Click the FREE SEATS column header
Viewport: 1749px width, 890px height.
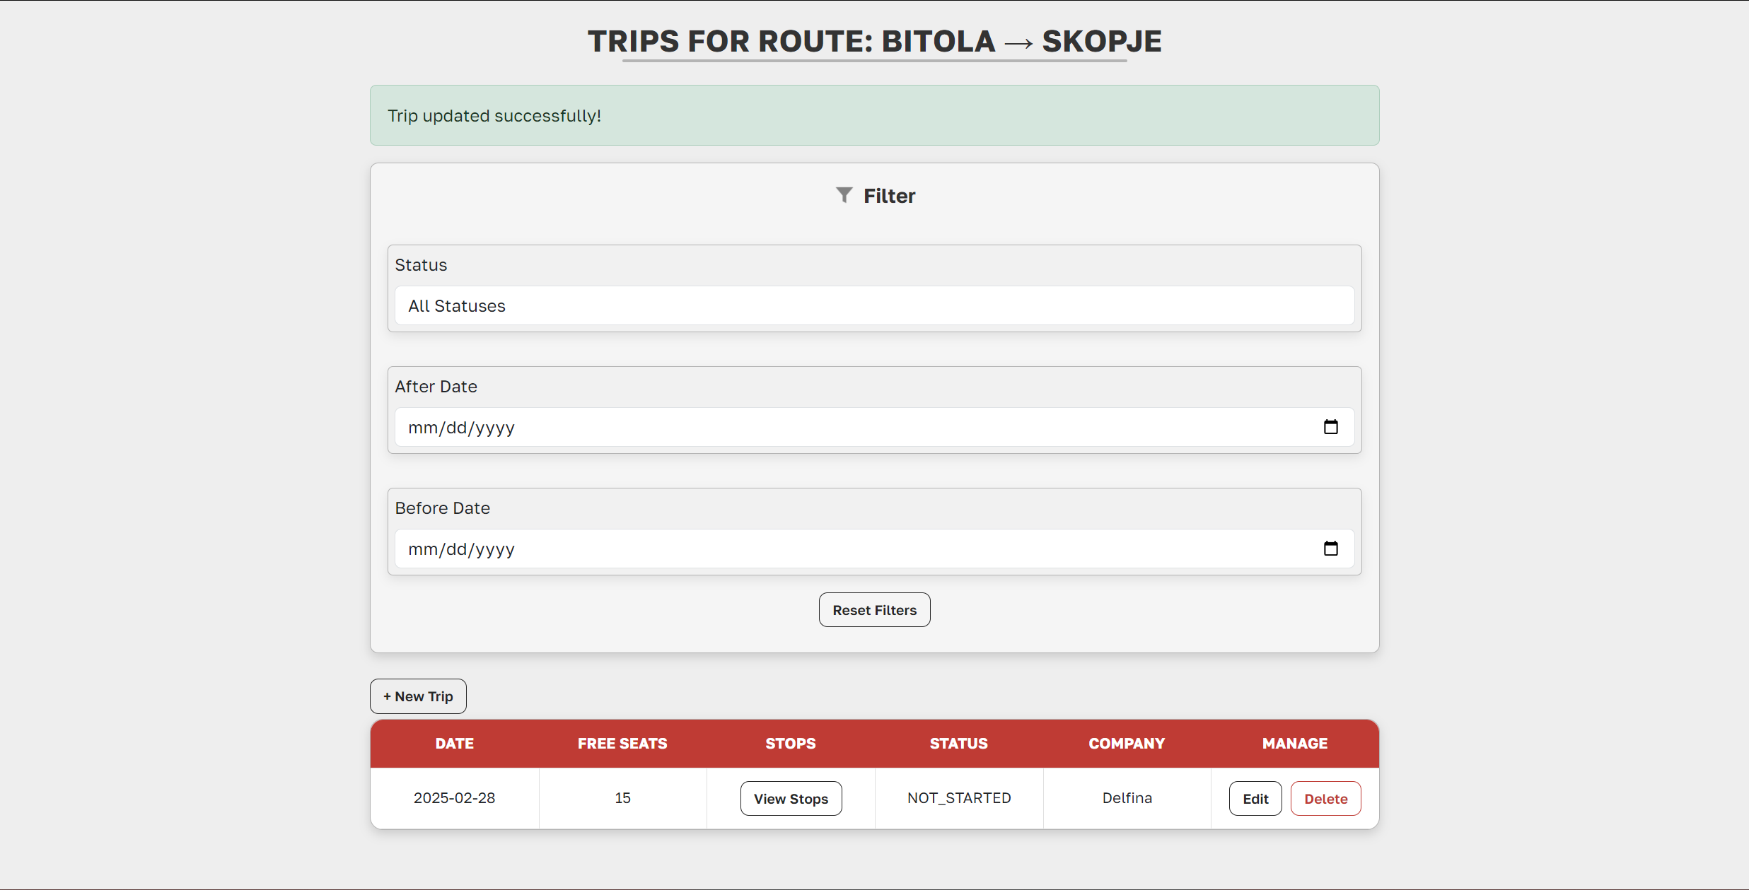(622, 744)
